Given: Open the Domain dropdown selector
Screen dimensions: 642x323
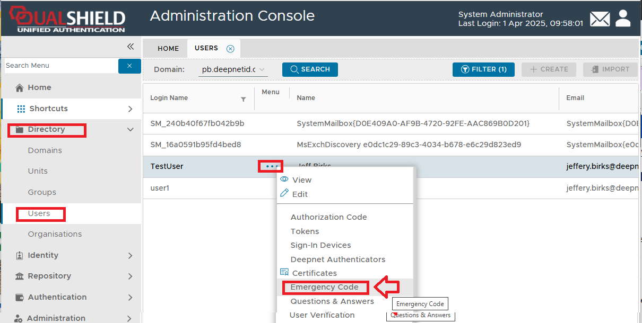Looking at the screenshot, I should click(233, 69).
